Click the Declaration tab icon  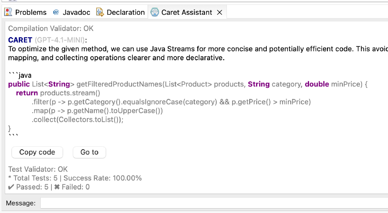[100, 12]
